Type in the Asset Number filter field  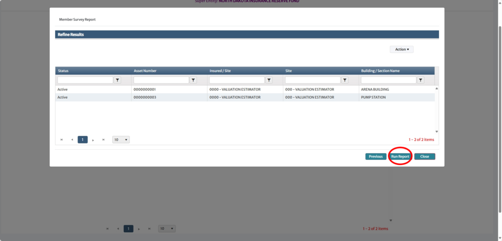[161, 80]
